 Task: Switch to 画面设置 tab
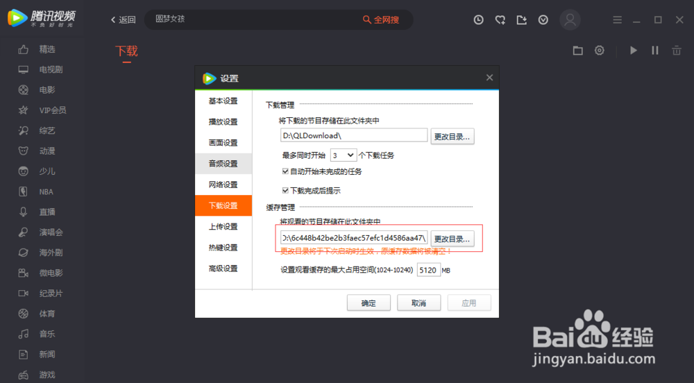click(223, 142)
